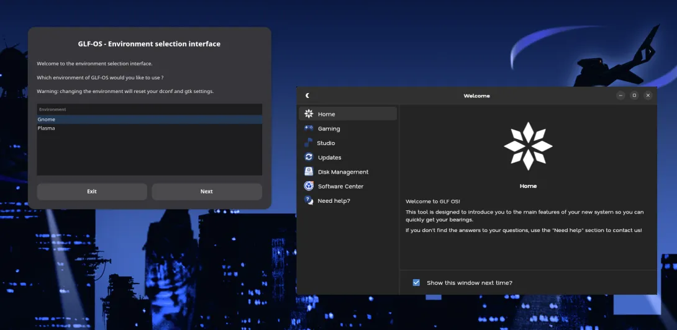Click the Home snowflake icon in sidebar
The width and height of the screenshot is (677, 330).
coord(309,114)
